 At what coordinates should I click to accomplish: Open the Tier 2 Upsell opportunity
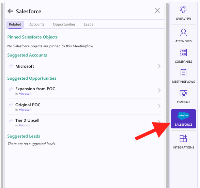[85, 122]
